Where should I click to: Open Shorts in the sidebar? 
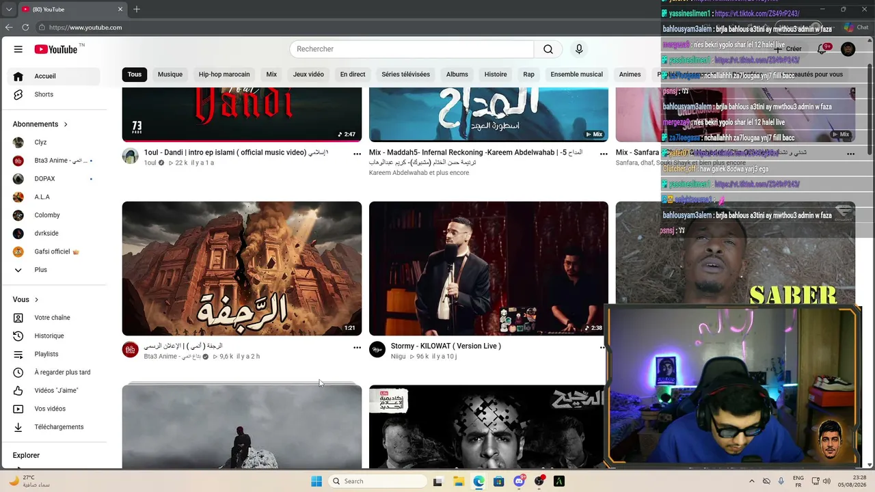53,94
